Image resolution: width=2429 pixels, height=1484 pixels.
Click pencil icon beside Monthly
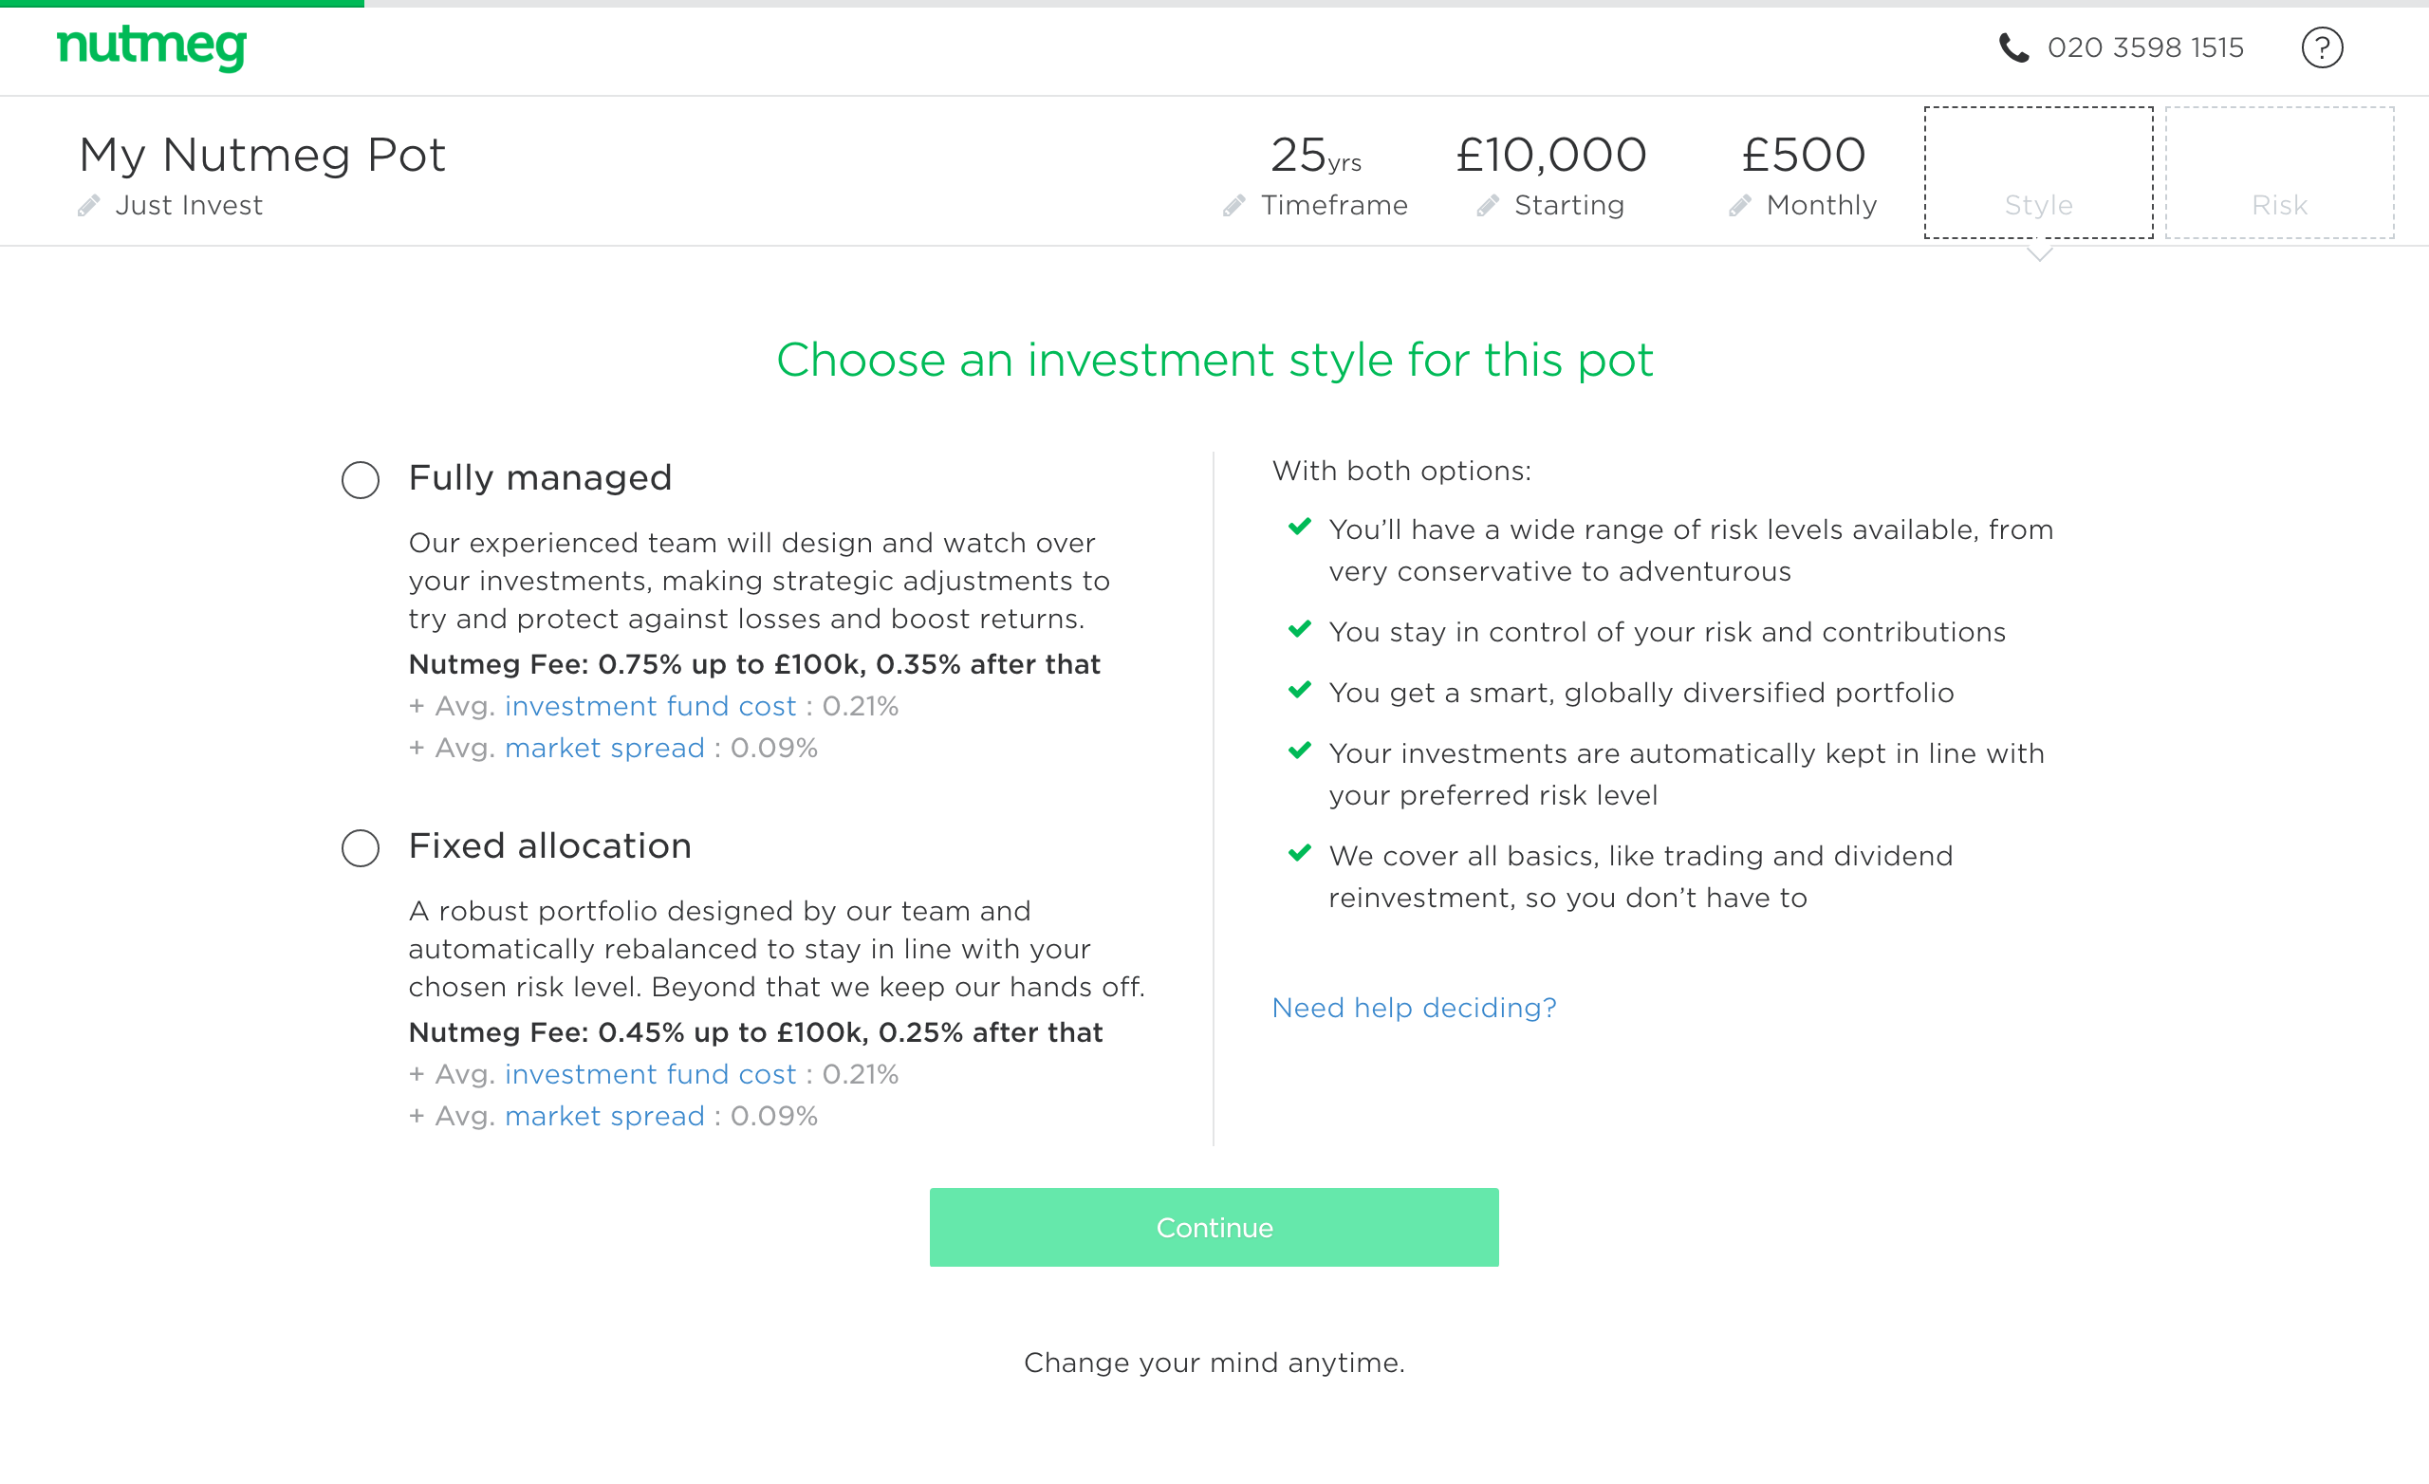1740,205
